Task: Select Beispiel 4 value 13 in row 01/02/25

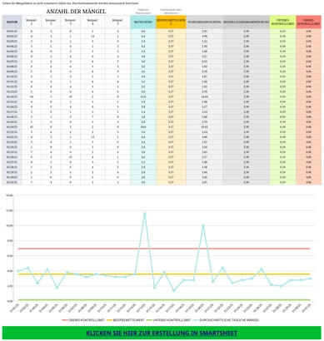Action: 92,36
